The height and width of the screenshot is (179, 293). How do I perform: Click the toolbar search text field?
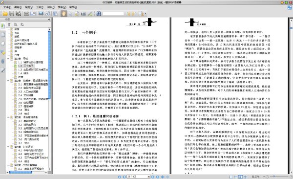pos(113,14)
